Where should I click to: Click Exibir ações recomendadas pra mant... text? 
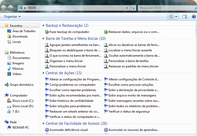(x=75, y=95)
